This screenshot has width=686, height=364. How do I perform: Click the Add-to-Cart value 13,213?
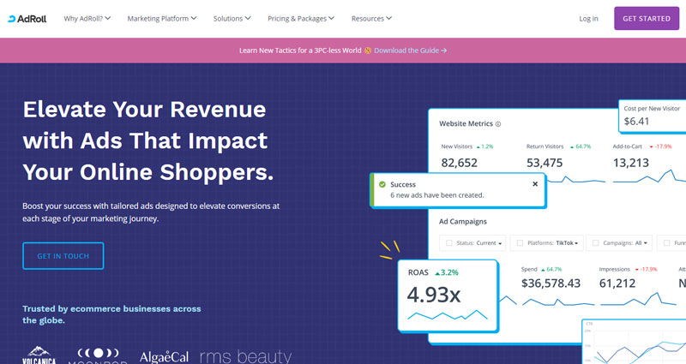pyautogui.click(x=631, y=163)
